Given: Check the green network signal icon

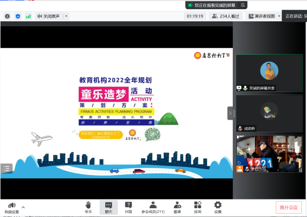Looking at the screenshot, I should point(28,16).
